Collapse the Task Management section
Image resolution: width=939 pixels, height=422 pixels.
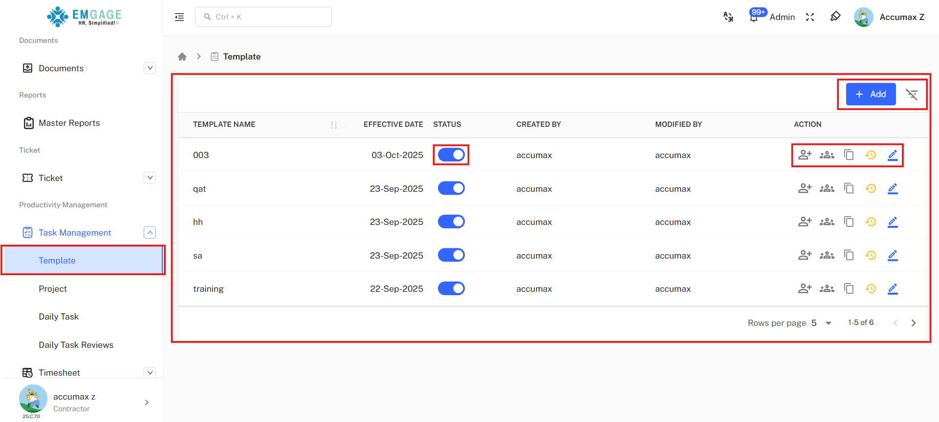(150, 233)
